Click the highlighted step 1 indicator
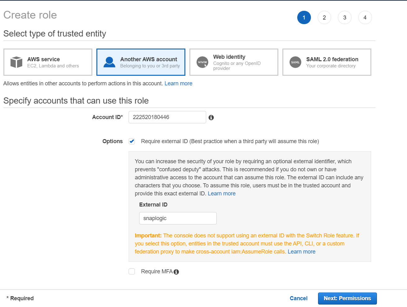 pos(304,18)
